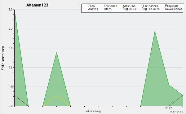Screen dimensions: 186x114
Task: Click the Reversiones legend label
Action: 174,9
